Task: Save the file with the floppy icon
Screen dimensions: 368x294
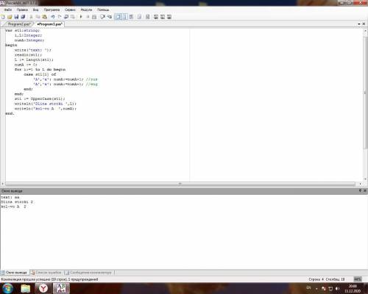Action: point(16,17)
